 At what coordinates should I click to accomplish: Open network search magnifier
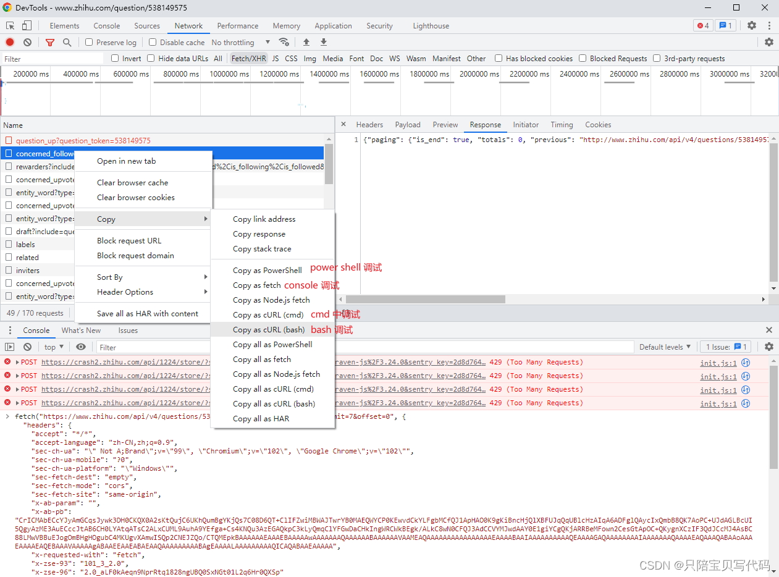coord(67,42)
